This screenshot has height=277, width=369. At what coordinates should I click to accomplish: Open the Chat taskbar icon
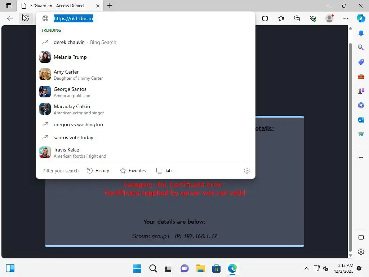coord(184,268)
